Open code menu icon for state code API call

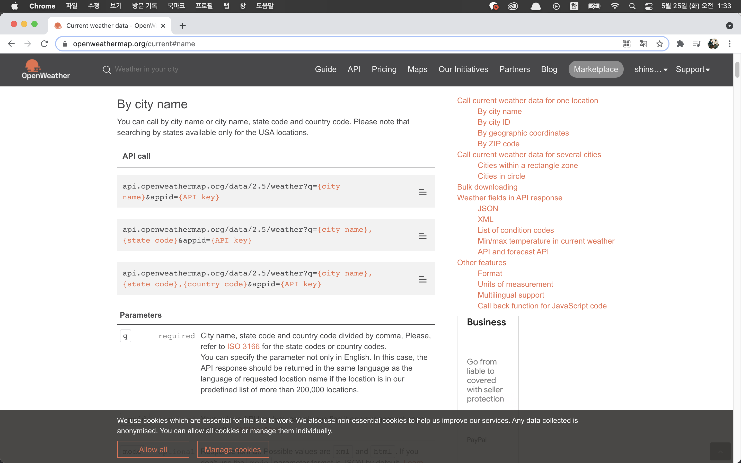422,236
